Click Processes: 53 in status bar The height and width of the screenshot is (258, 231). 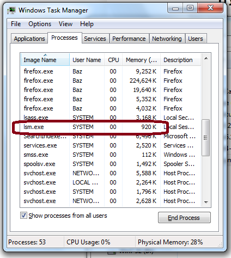27,242
